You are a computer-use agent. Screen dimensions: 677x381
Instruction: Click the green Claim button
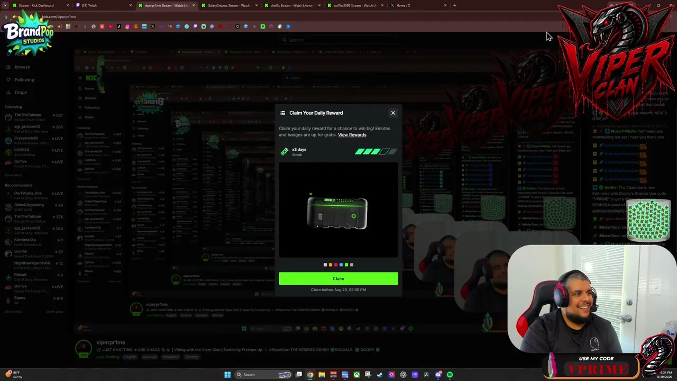[338, 278]
